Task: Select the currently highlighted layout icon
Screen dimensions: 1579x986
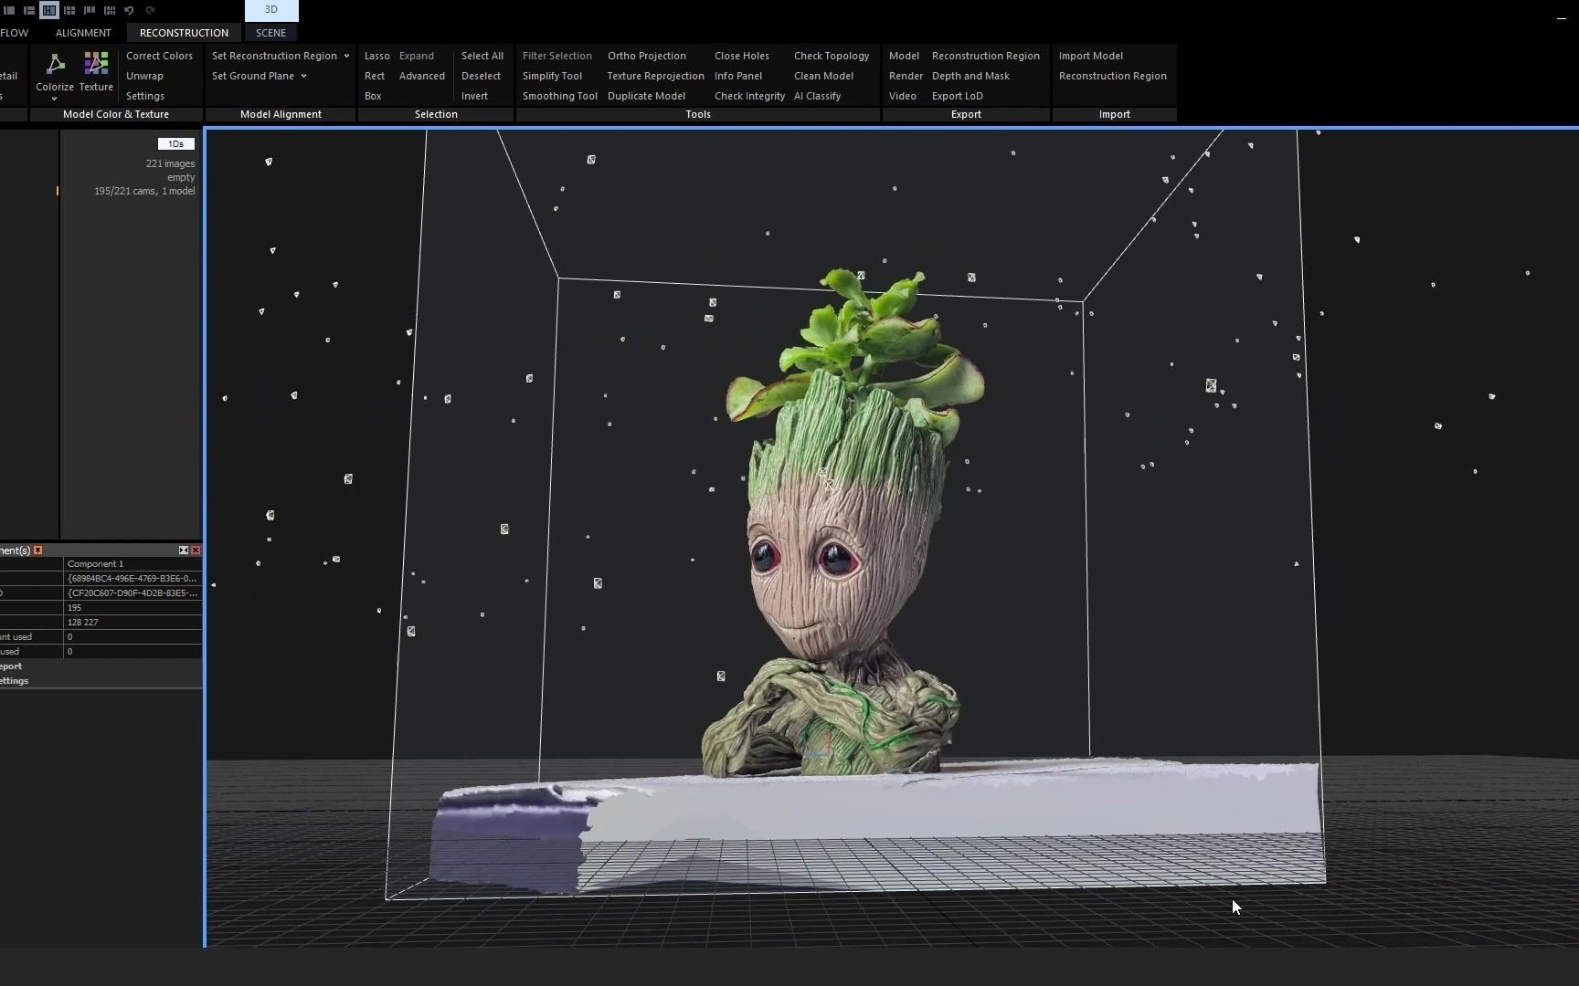Action: point(49,10)
